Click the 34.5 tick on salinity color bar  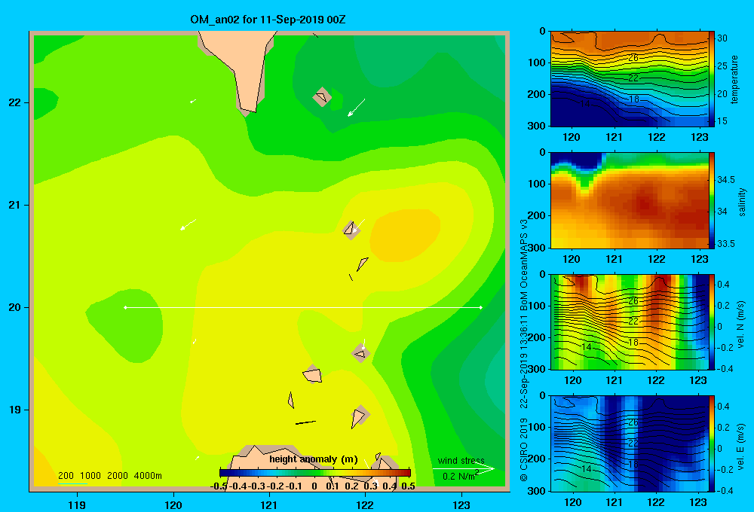pyautogui.click(x=726, y=180)
